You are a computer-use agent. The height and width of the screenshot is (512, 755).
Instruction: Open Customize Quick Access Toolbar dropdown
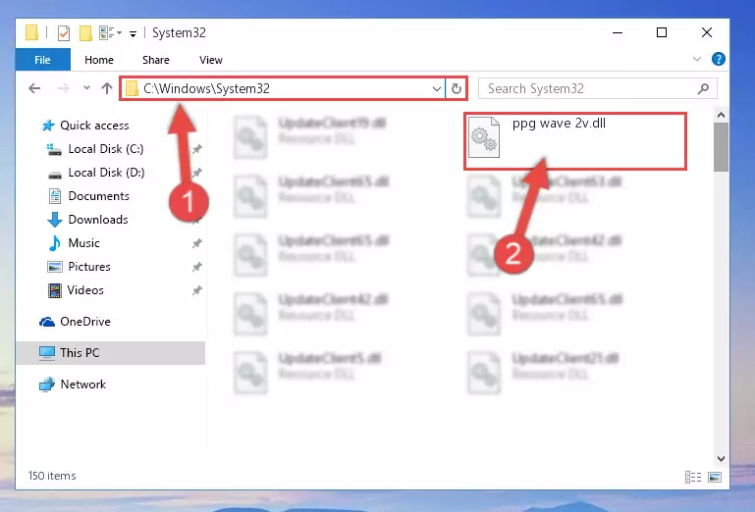click(x=133, y=33)
